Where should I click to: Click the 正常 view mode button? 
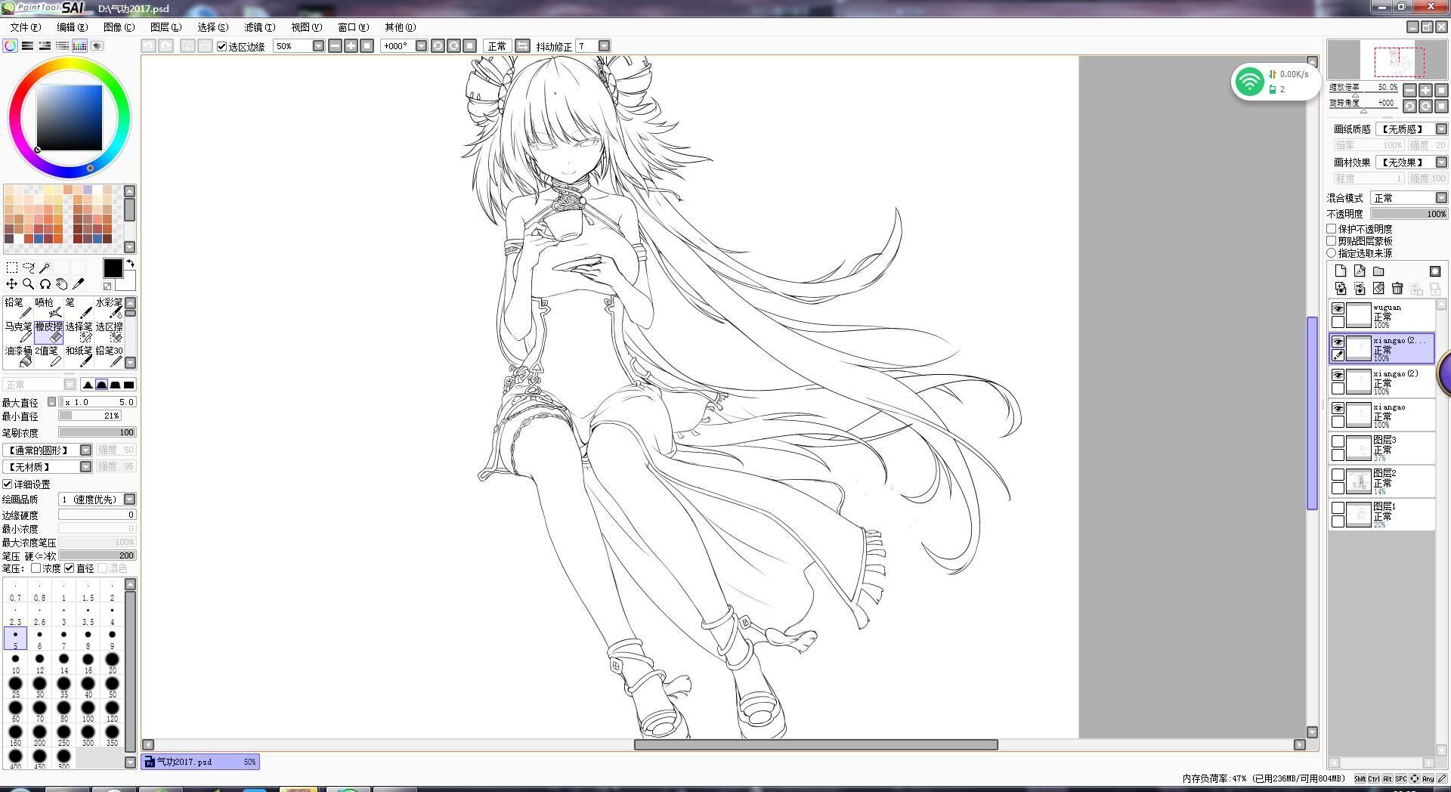click(497, 46)
